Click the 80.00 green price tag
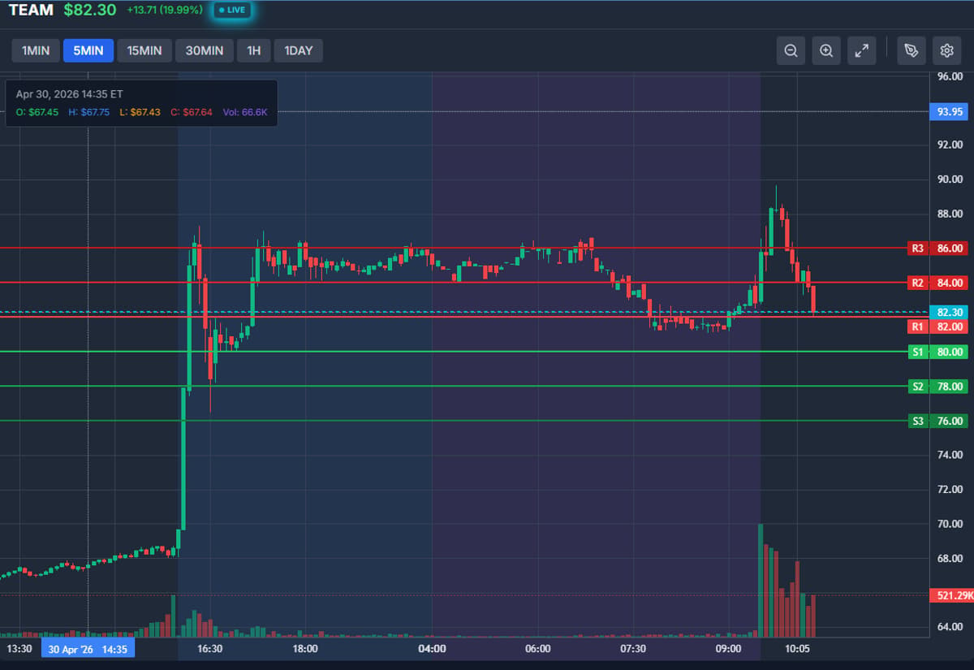This screenshot has width=974, height=670. pyautogui.click(x=950, y=352)
